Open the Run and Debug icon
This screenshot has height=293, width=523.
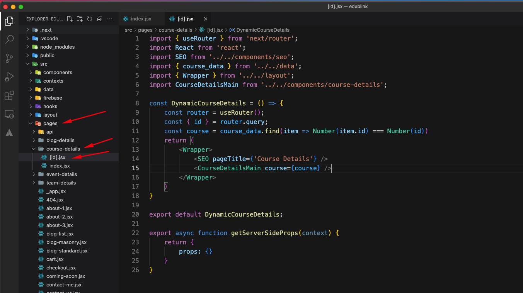[9, 77]
